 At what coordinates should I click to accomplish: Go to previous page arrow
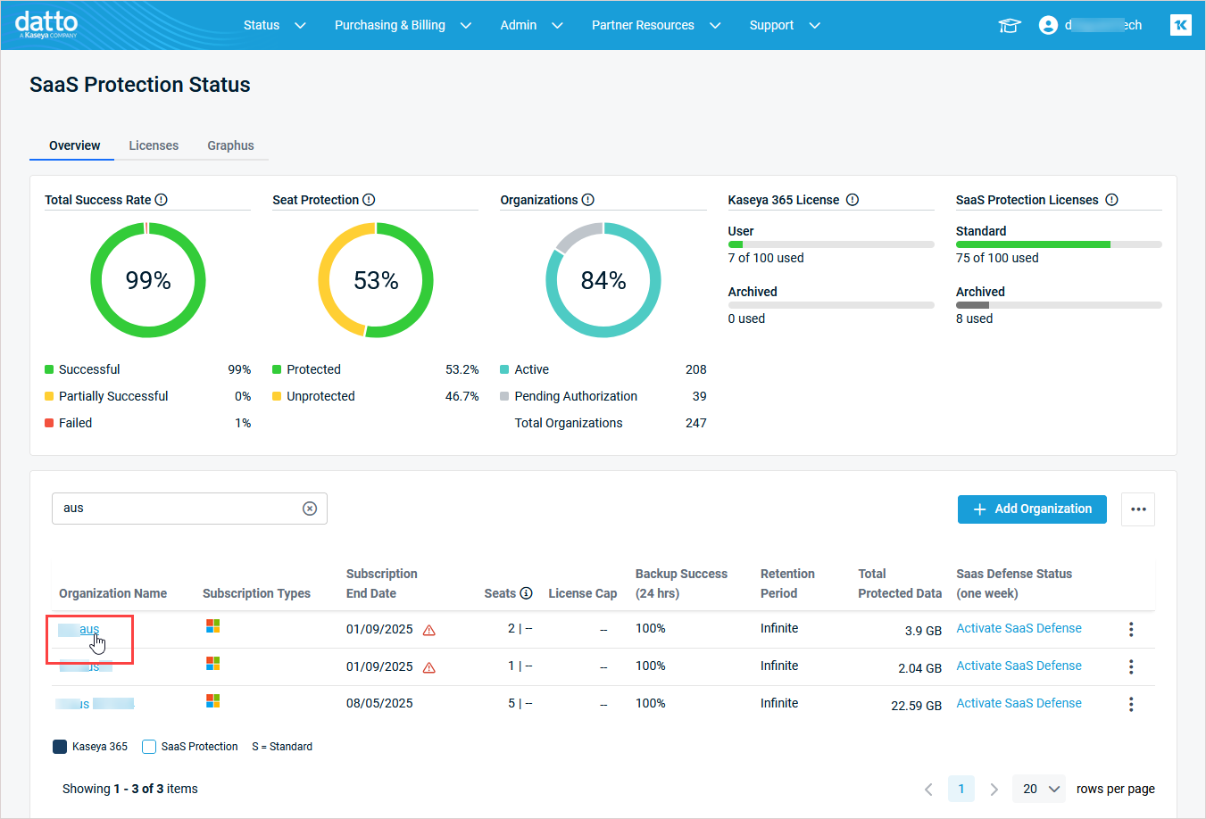(928, 790)
